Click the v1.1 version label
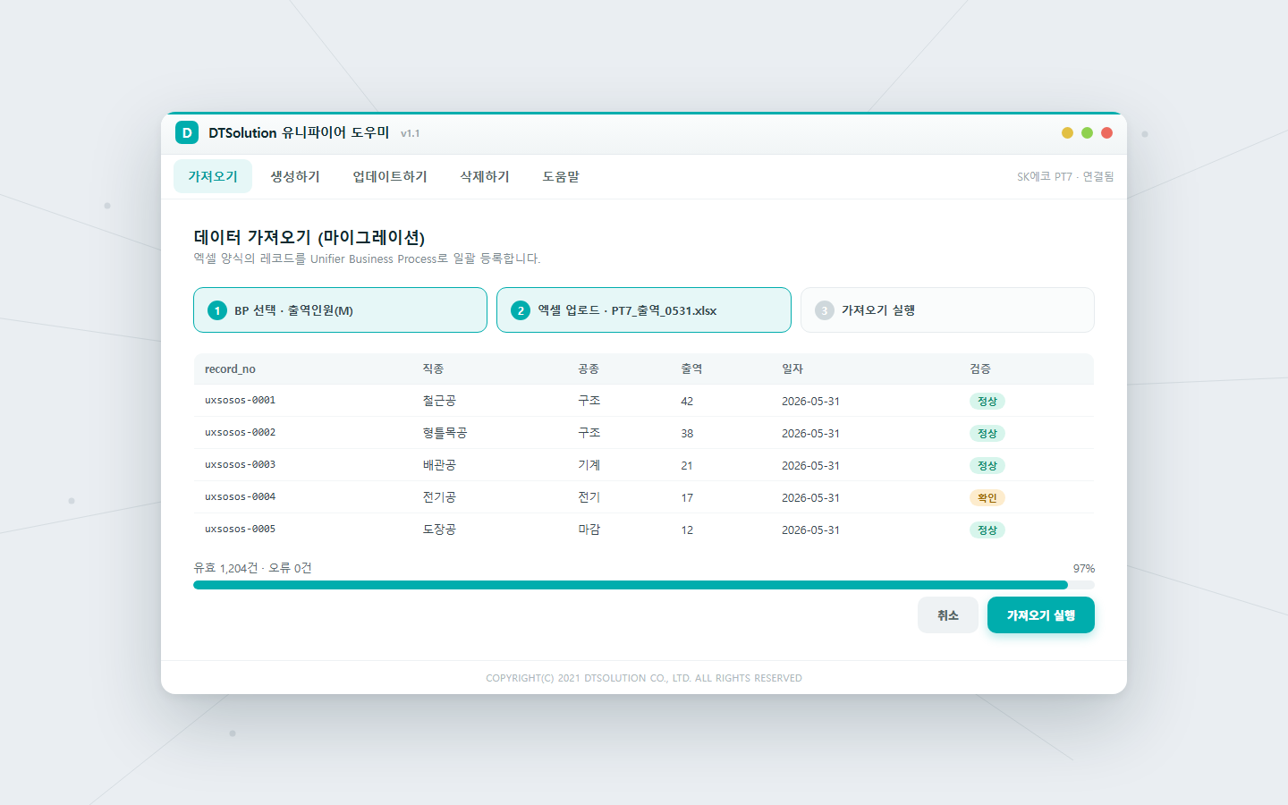Screen dimensions: 1288x805 [411, 133]
